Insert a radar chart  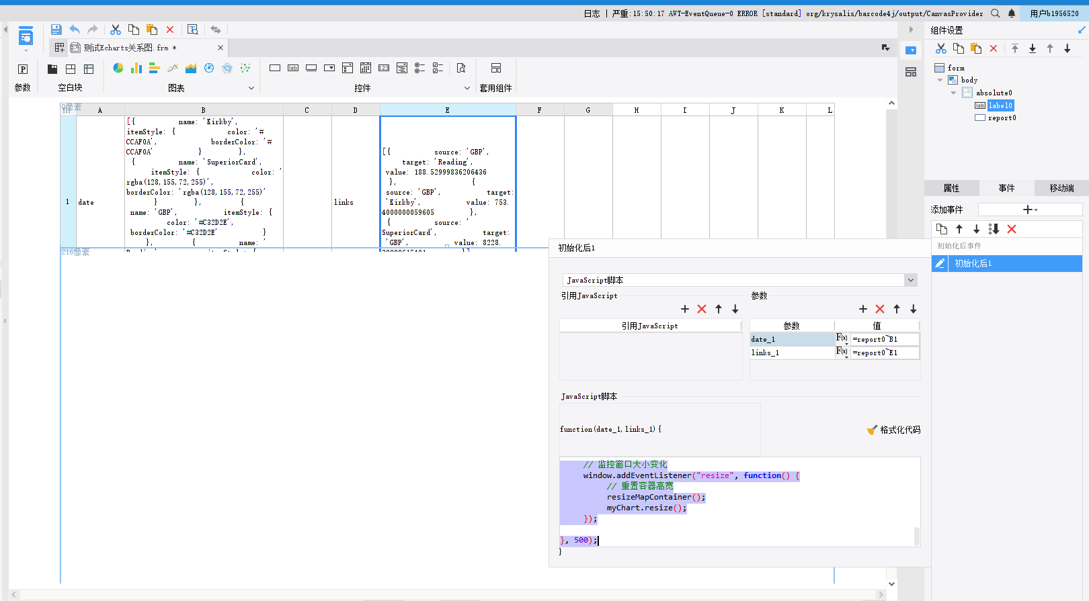227,68
